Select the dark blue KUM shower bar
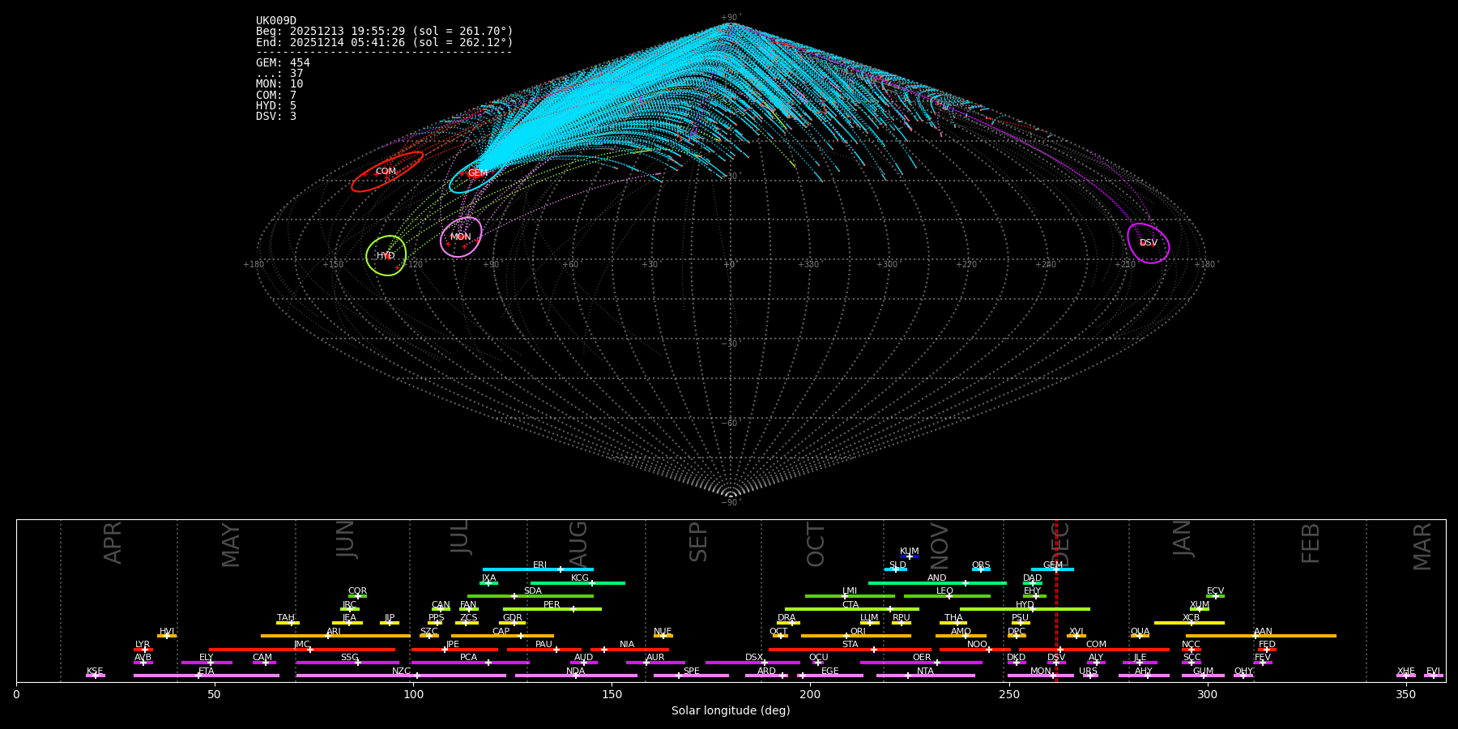The image size is (1458, 729). pyautogui.click(x=910, y=556)
